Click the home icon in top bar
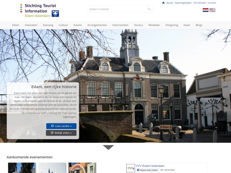Screen dimensions: 231x173 (164, 3)
